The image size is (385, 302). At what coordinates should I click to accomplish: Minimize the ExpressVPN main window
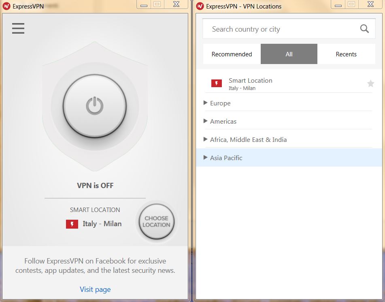tap(144, 5)
